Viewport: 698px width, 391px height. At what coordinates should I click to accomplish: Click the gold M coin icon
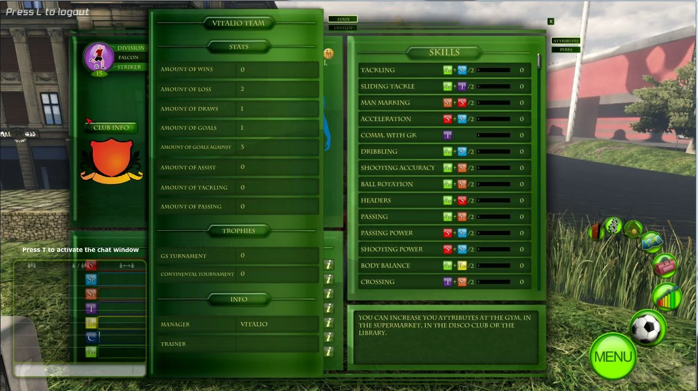tap(328, 54)
